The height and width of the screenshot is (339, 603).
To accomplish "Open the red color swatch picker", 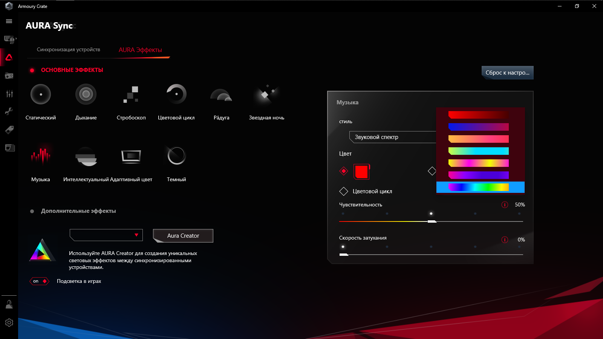I will point(362,172).
